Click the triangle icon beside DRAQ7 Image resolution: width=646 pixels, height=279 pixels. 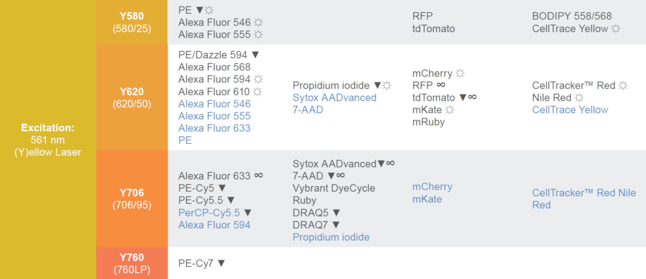click(x=336, y=225)
